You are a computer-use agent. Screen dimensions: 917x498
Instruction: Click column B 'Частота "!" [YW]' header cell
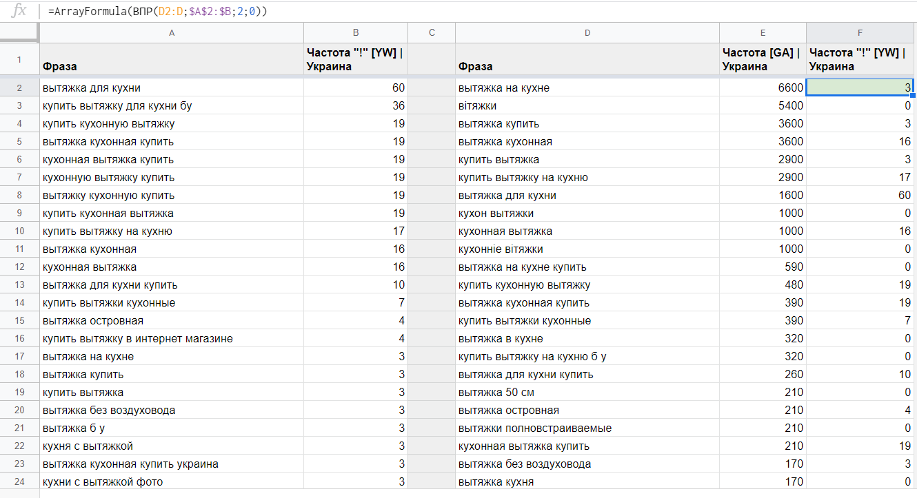pos(356,59)
